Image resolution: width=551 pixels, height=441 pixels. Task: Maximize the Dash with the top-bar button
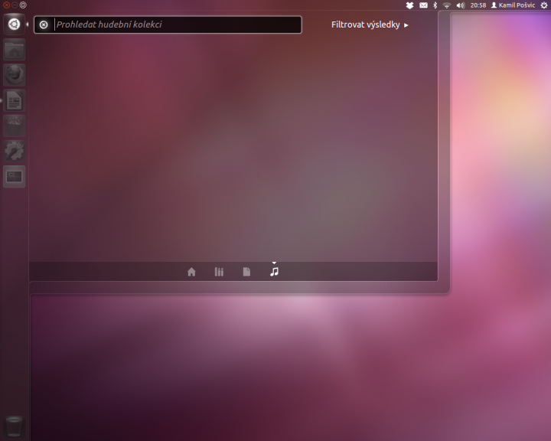[23, 5]
